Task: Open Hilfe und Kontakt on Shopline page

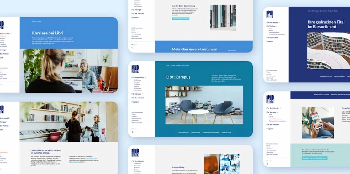Action: 272,154
